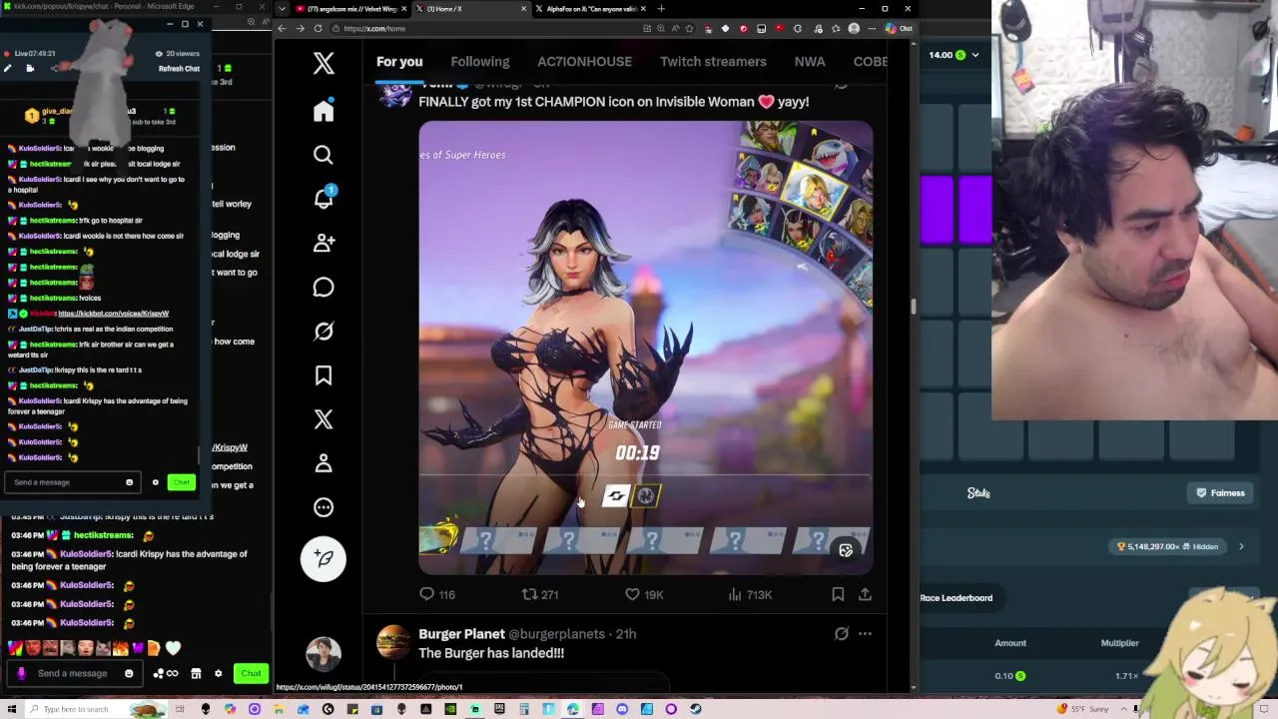1278x719 pixels.
Task: Click lower Send a message field
Action: pyautogui.click(x=75, y=673)
